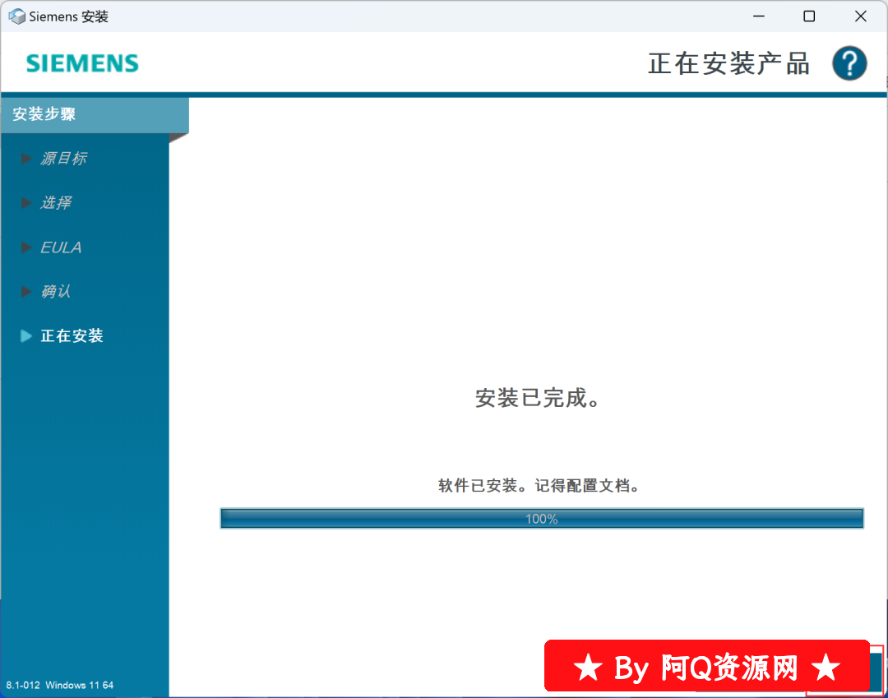Click the 安装已完成 message

[x=538, y=398]
